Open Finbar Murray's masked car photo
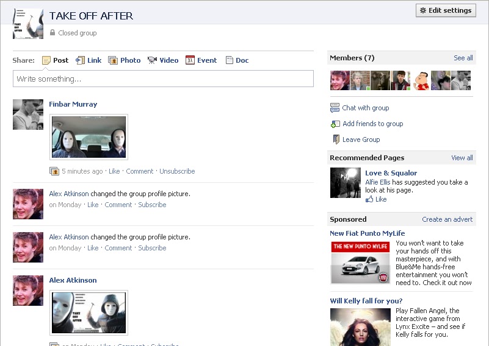 [x=89, y=137]
